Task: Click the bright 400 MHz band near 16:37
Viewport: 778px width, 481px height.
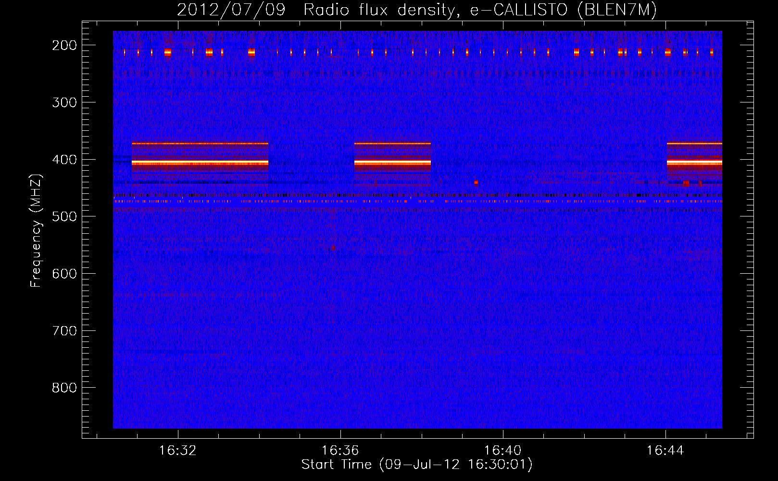Action: click(392, 163)
